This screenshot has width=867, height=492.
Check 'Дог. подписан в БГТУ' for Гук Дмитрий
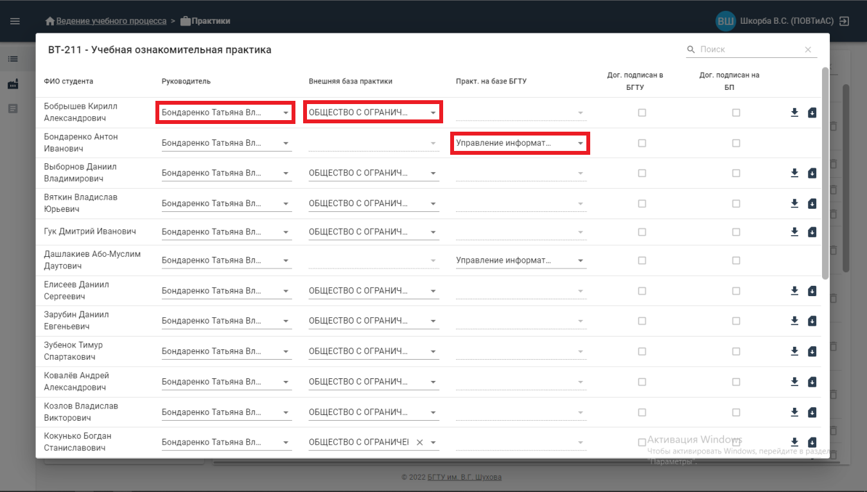click(642, 231)
